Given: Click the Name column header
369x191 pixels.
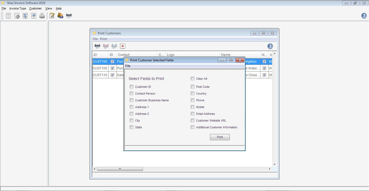Looking at the screenshot, I should click(240, 55).
